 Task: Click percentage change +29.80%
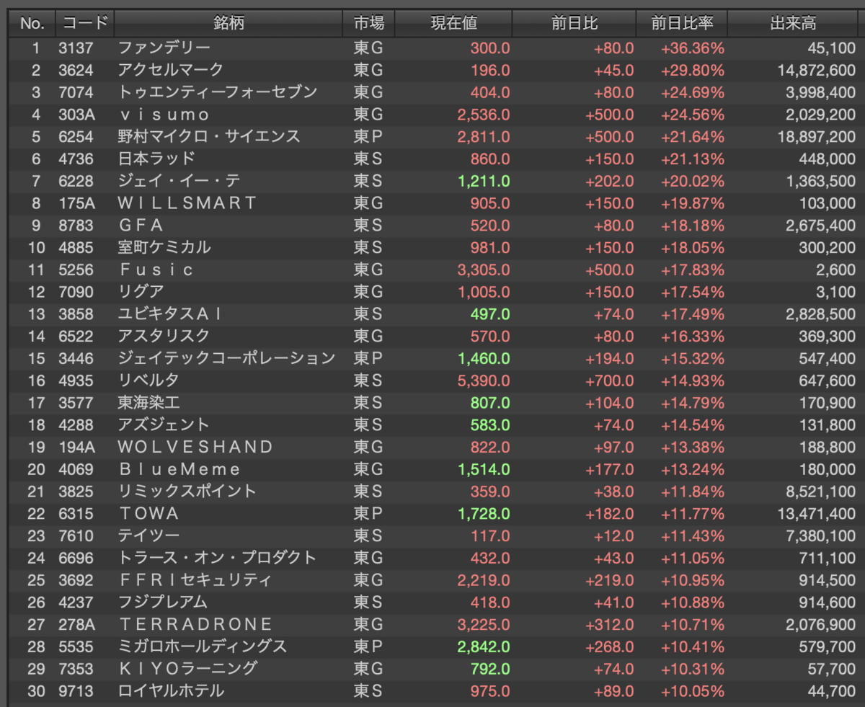(x=693, y=70)
